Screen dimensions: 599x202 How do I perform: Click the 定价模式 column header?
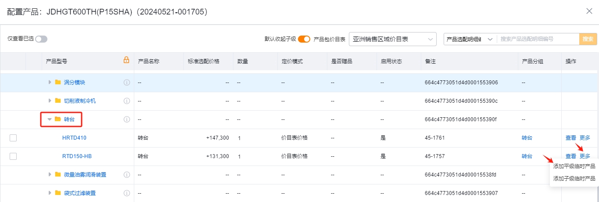tap(292, 61)
